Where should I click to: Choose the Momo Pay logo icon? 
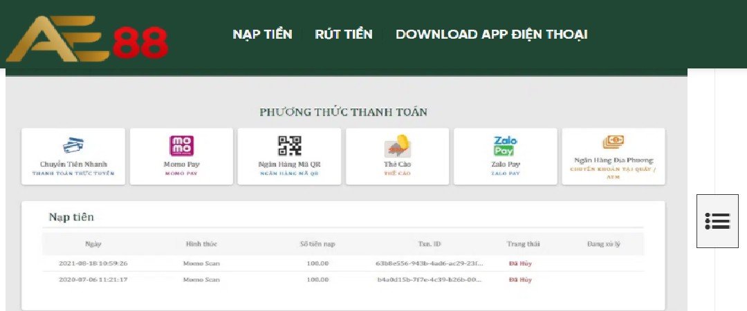pos(181,146)
